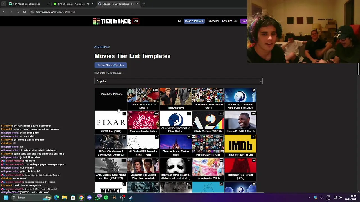Viewport: 360px width, 202px height.
Task: Open Steam from taskbar
Action: (130, 198)
